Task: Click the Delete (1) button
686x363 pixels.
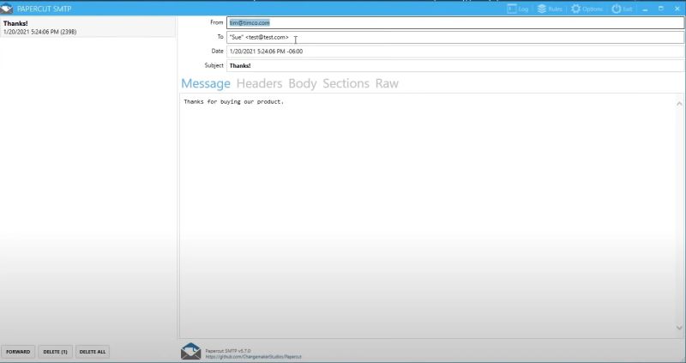Action: 55,352
